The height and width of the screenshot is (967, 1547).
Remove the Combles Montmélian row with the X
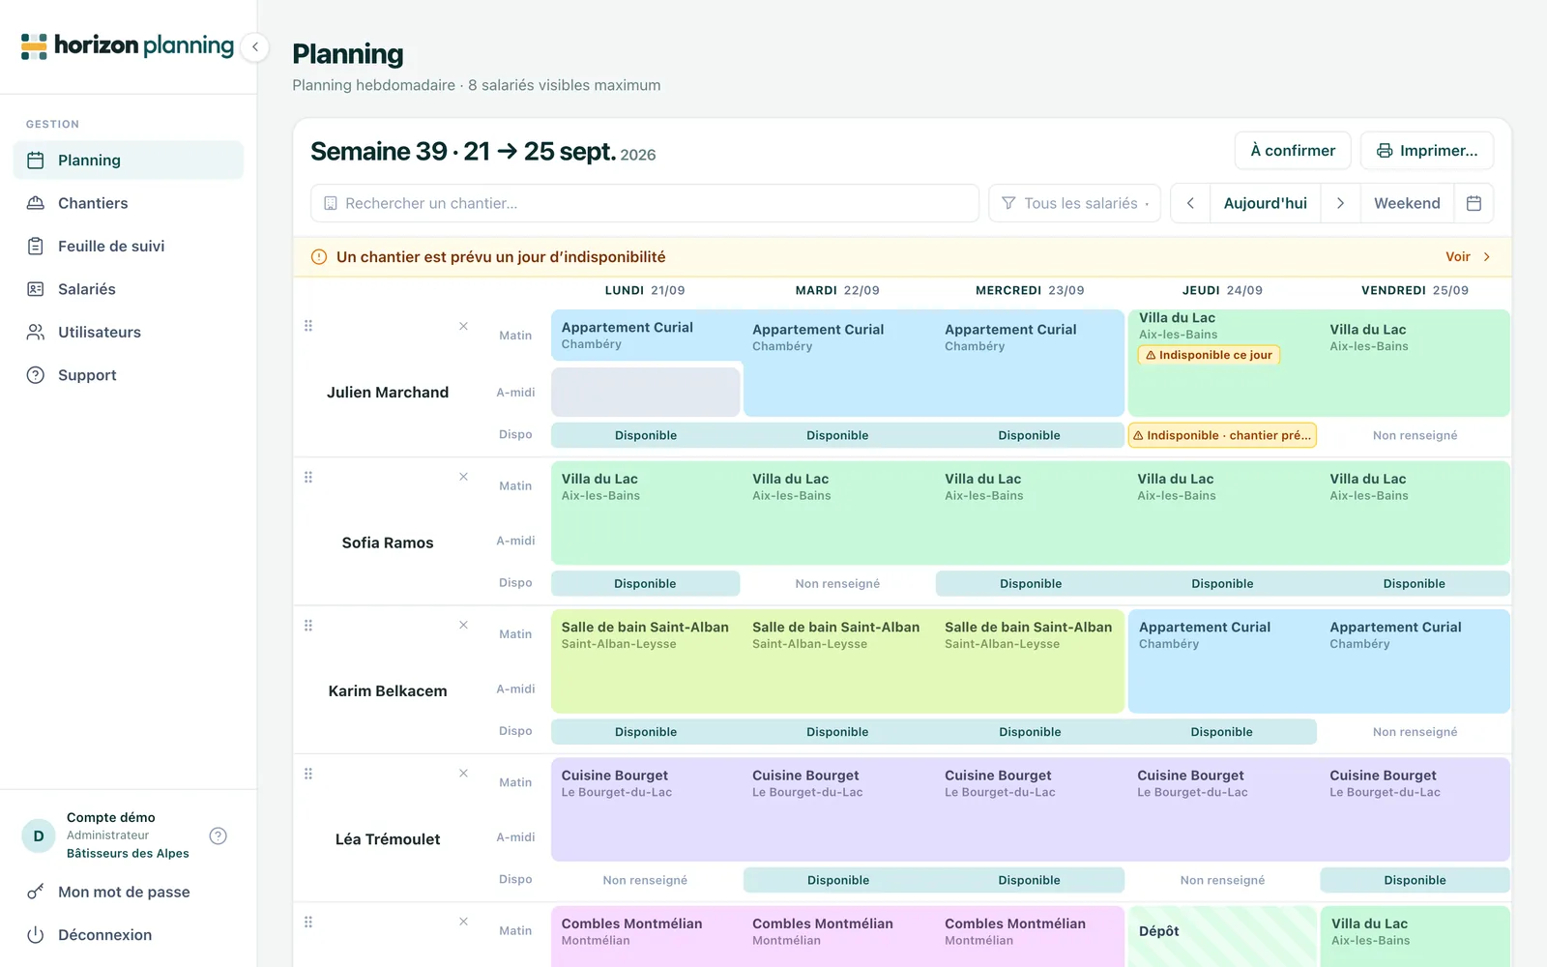(463, 922)
